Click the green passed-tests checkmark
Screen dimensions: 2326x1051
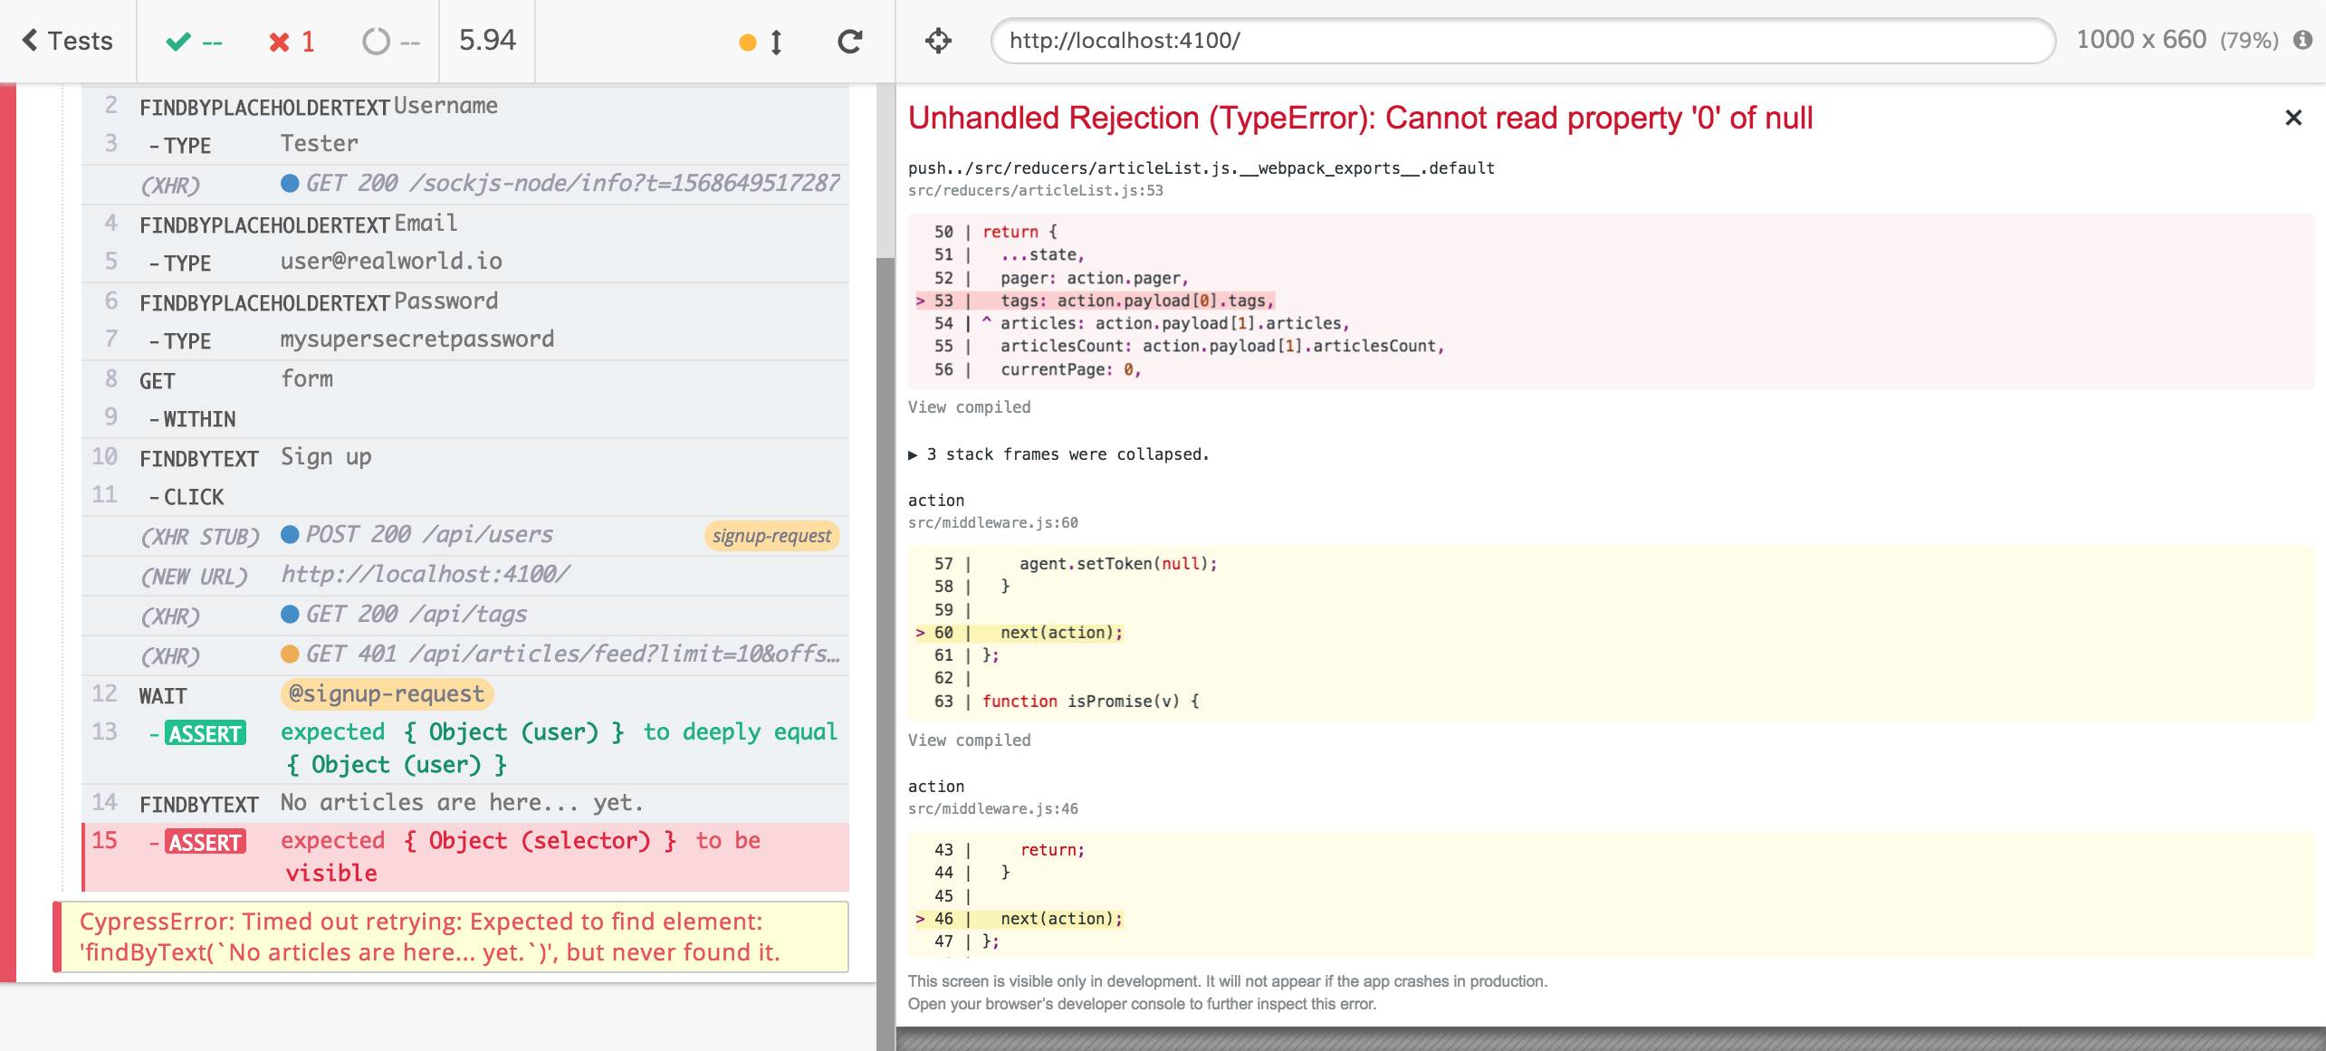[178, 42]
